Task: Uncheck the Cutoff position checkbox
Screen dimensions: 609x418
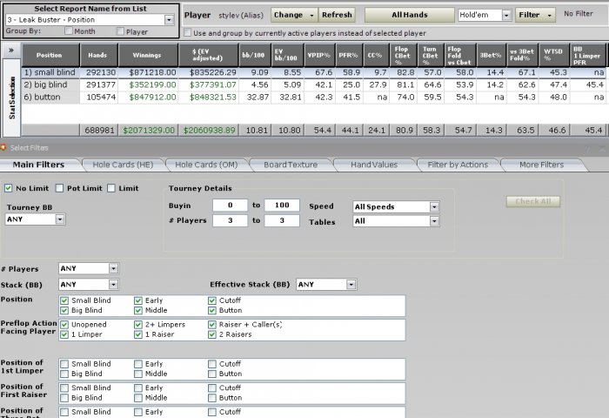Action: coord(212,300)
